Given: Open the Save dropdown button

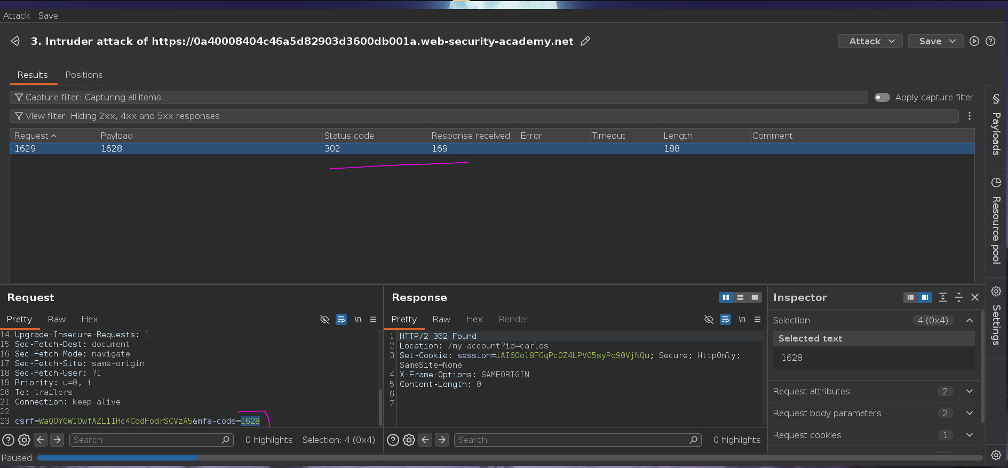Looking at the screenshot, I should tap(935, 41).
